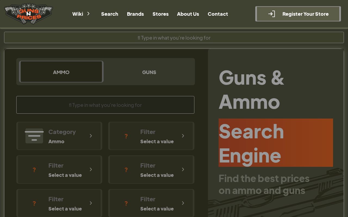
Task: Expand the Wiki menu chevron
Action: 88,14
